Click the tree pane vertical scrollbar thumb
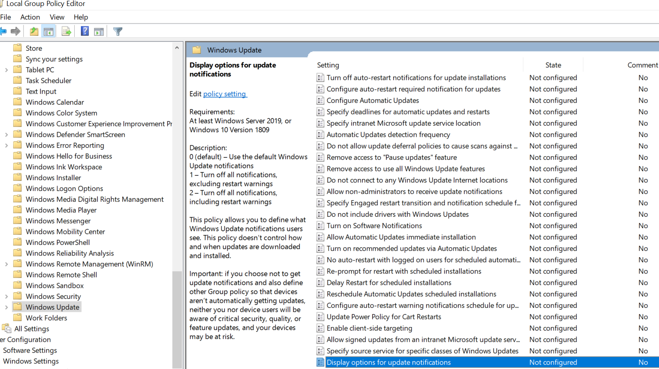Viewport: 659px width, 369px height. point(177,319)
